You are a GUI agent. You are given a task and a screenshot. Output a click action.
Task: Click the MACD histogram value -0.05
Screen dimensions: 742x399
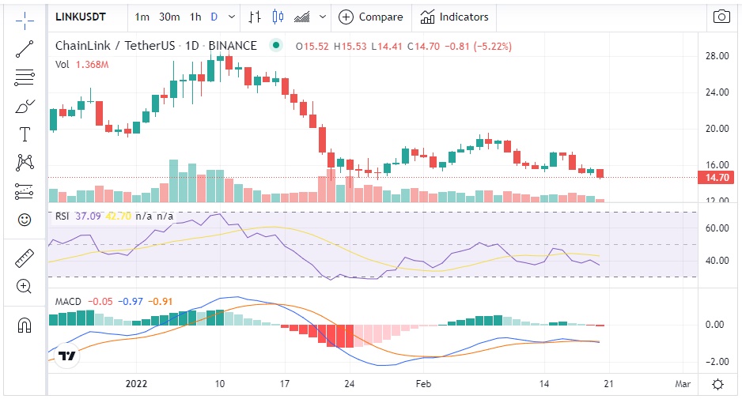click(100, 302)
